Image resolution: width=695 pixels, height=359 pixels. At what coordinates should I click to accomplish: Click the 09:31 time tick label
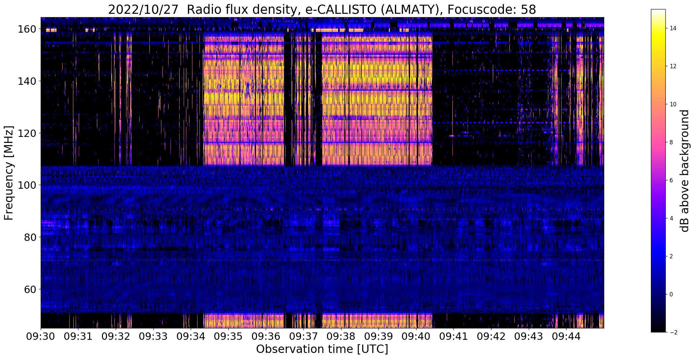point(78,336)
